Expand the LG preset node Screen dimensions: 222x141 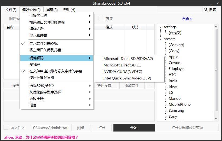(x=166, y=93)
